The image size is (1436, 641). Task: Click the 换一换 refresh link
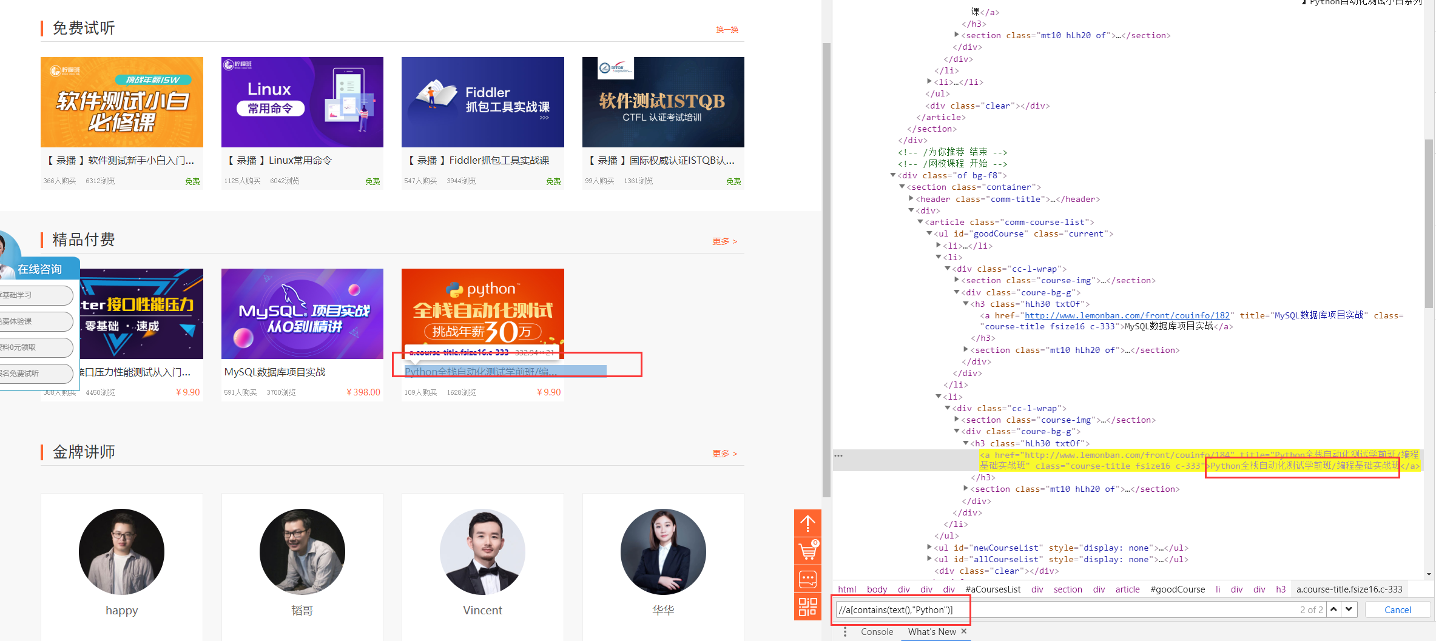coord(727,29)
